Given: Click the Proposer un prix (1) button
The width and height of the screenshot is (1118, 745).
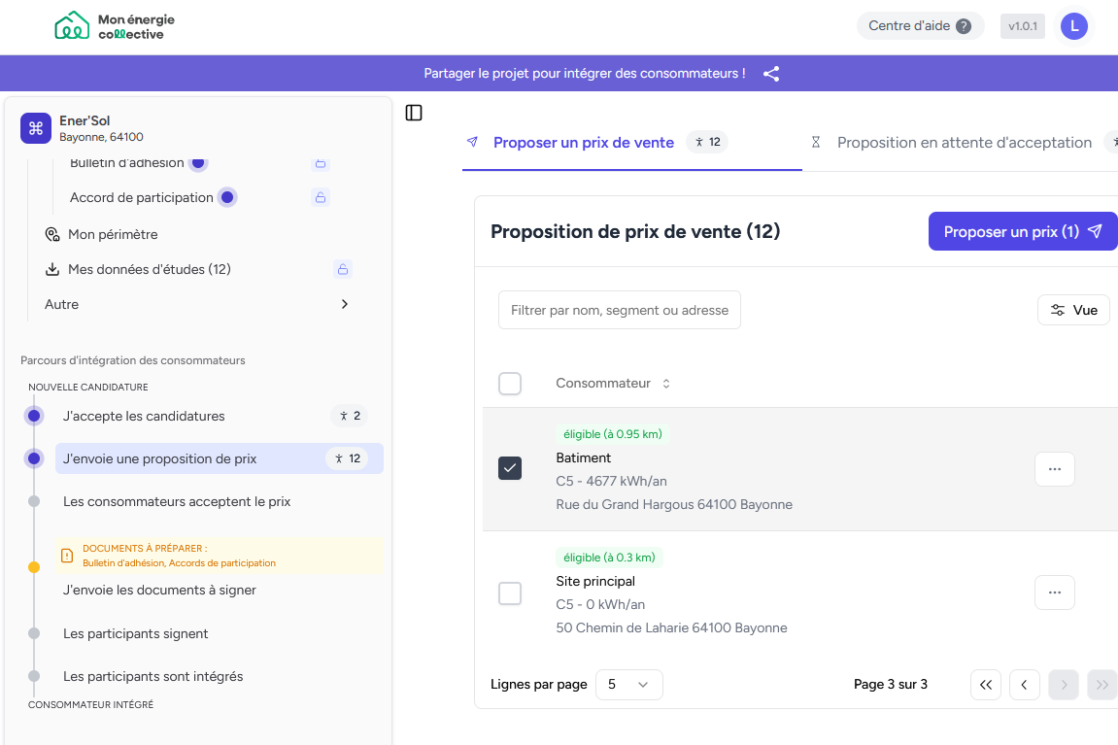Looking at the screenshot, I should (1022, 232).
